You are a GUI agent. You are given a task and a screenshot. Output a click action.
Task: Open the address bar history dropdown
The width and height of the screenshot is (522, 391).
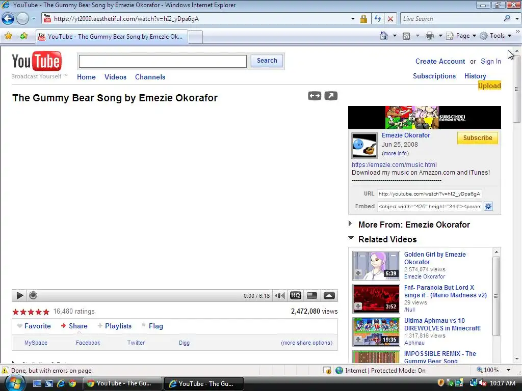[x=353, y=19]
